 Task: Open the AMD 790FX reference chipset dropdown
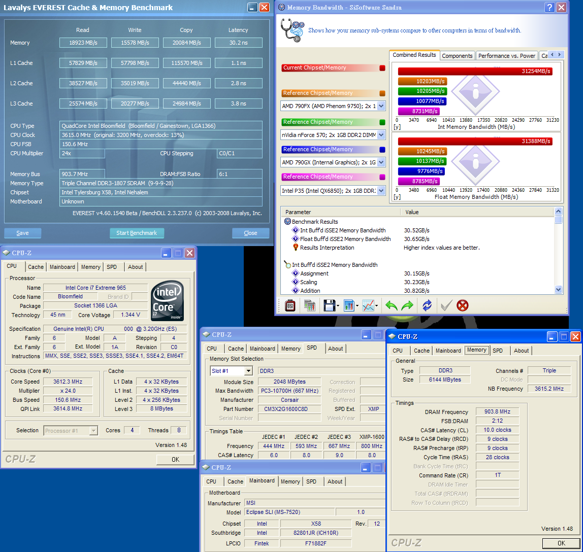pyautogui.click(x=381, y=106)
